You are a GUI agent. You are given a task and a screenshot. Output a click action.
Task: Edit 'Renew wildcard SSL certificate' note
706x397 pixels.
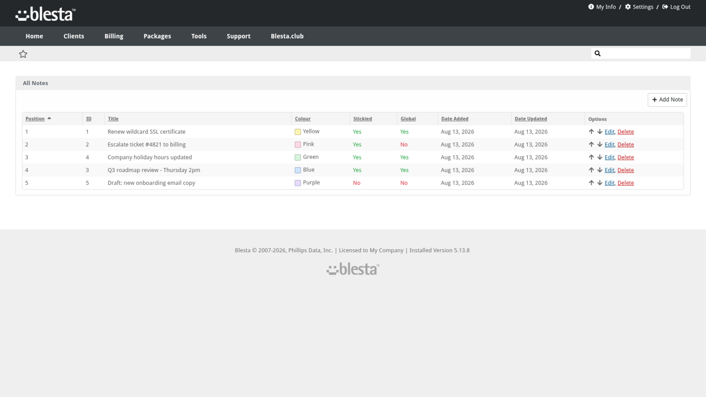coord(609,132)
